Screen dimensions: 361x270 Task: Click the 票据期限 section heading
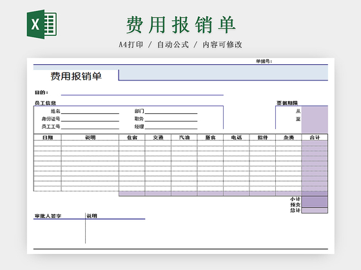point(287,103)
